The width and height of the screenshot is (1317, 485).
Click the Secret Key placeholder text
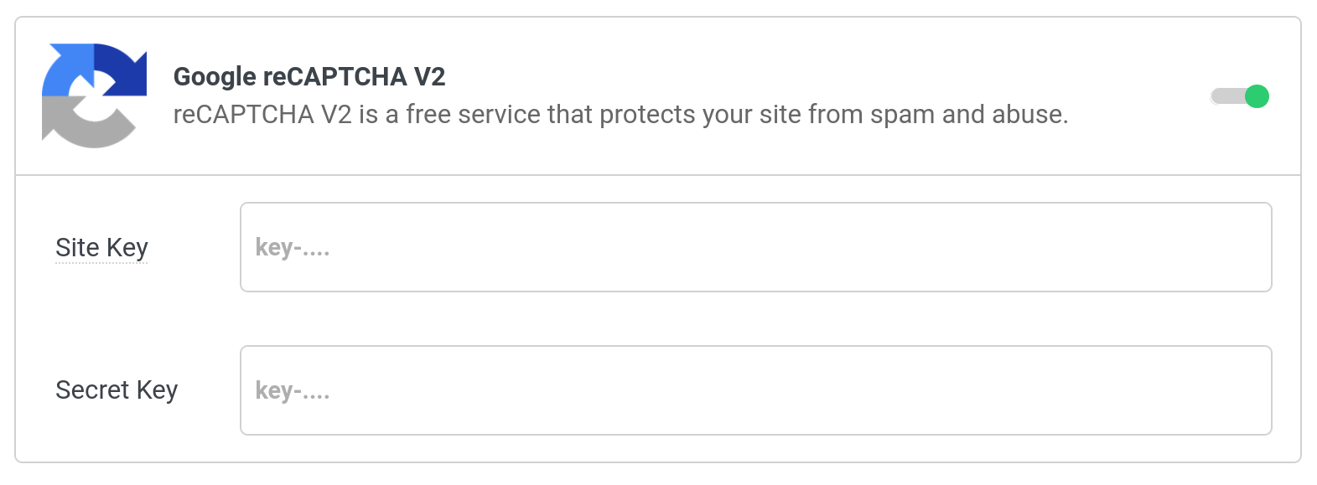293,390
